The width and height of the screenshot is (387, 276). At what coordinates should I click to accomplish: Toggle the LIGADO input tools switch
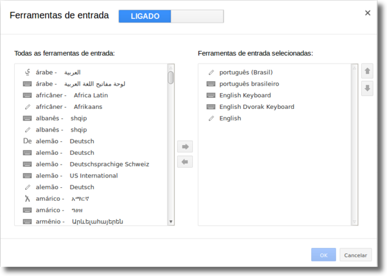[171, 17]
